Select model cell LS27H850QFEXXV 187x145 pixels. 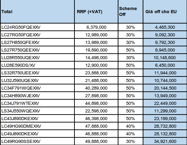click(37, 43)
